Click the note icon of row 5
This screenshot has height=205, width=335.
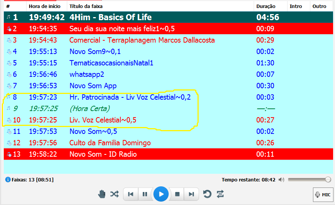[x=9, y=63]
